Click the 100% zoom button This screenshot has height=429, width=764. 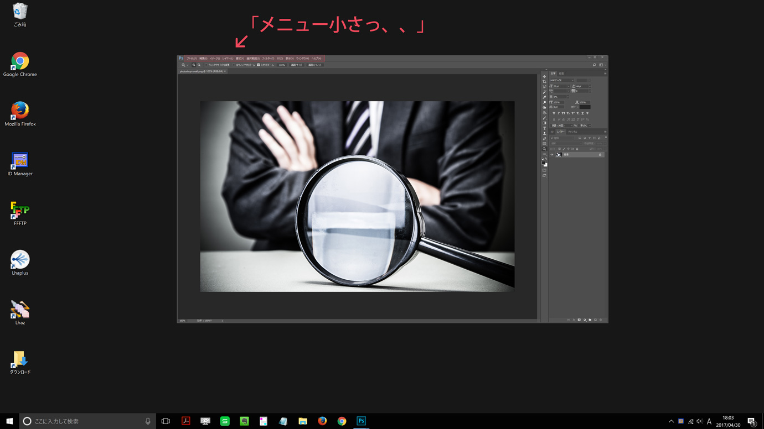(x=282, y=65)
